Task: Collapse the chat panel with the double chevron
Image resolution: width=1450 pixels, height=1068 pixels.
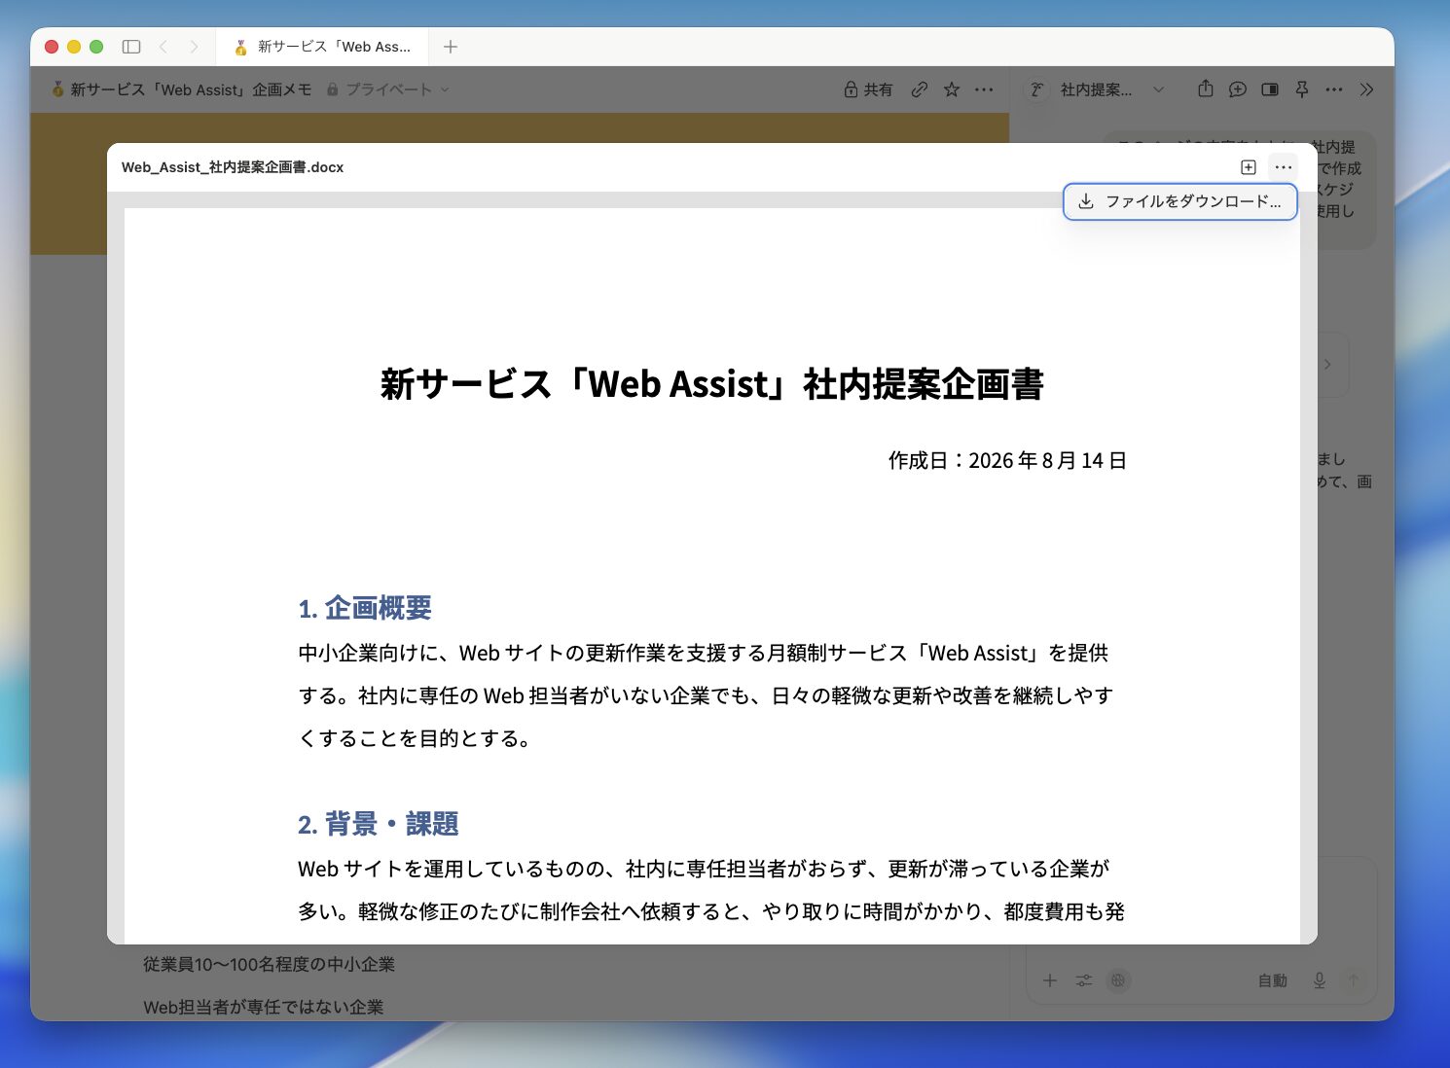Action: pyautogui.click(x=1366, y=89)
